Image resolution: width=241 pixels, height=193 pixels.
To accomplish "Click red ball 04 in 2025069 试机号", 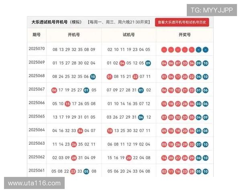I will 122,63.
